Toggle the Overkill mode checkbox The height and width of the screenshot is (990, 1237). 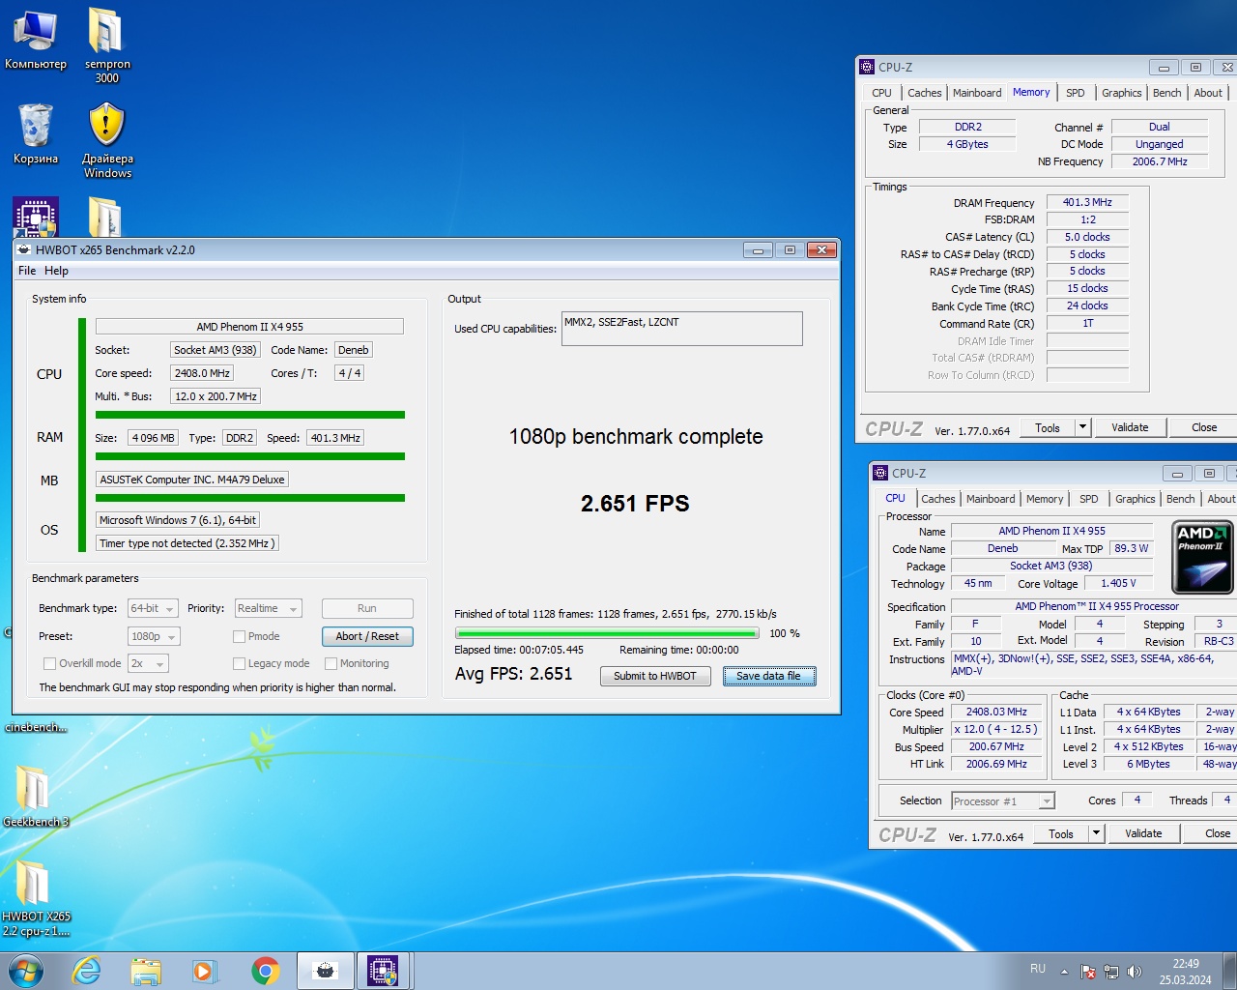click(x=49, y=663)
